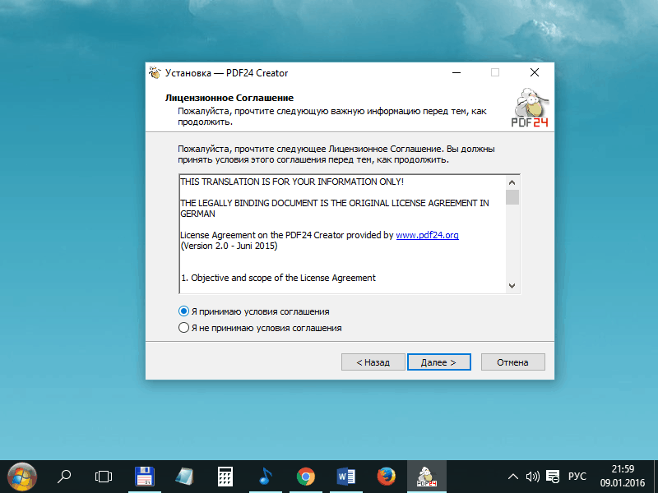This screenshot has height=493, width=658.
Task: Open the volume speaker tray icon
Action: 532,477
